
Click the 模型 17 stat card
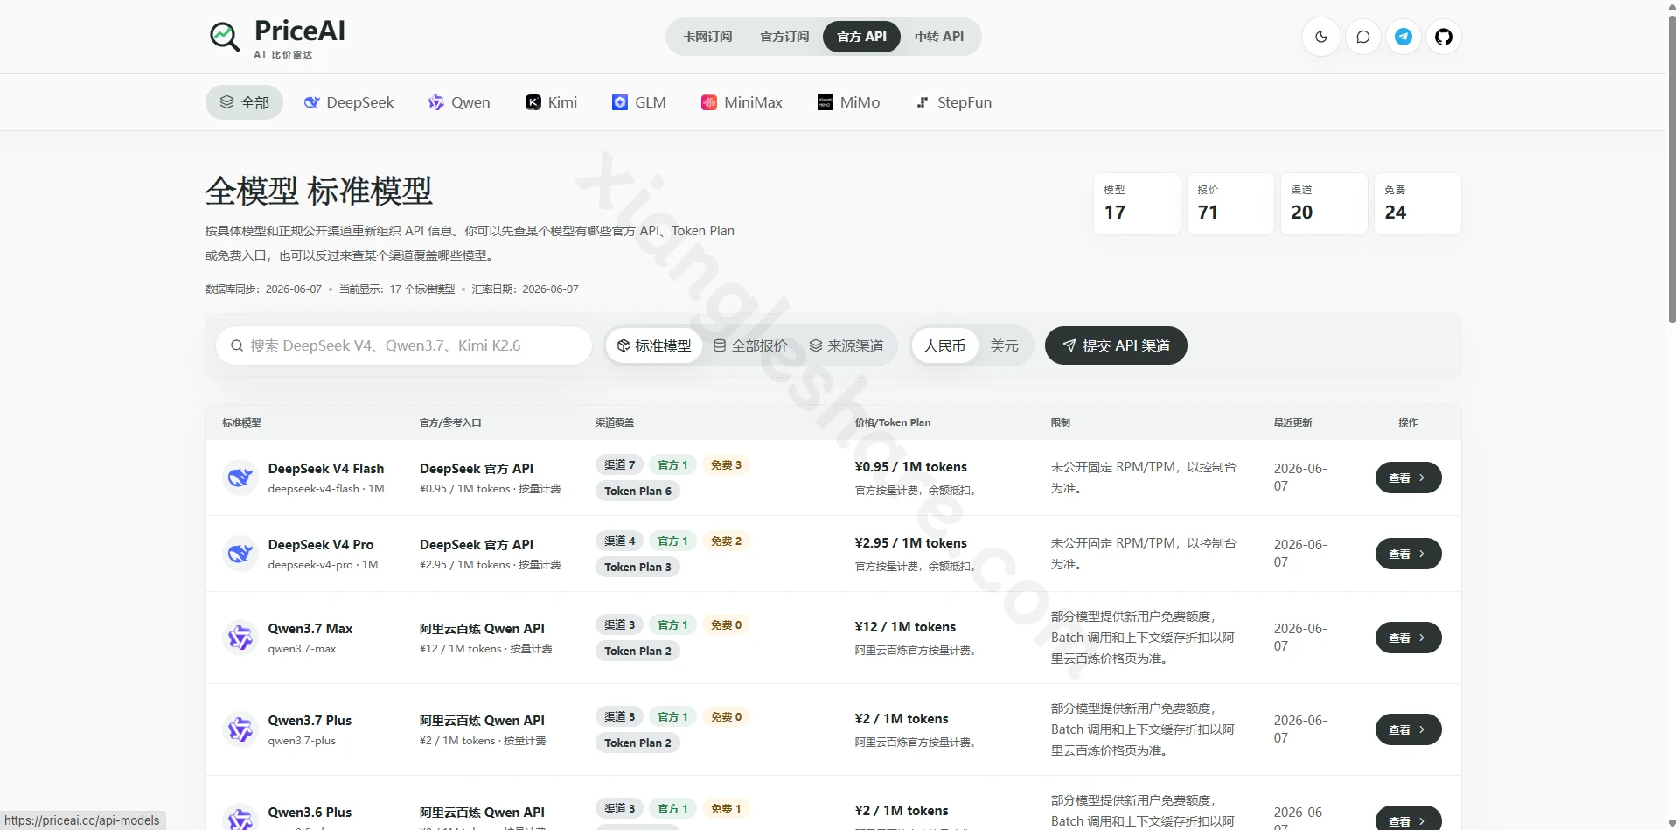tap(1137, 203)
